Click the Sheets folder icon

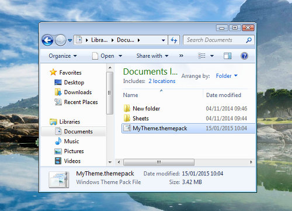(127, 118)
